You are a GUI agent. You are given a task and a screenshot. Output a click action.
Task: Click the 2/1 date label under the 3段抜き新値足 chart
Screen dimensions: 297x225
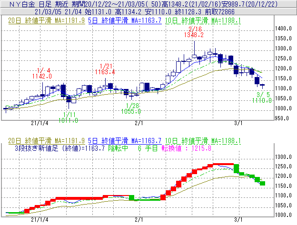tap(139, 220)
